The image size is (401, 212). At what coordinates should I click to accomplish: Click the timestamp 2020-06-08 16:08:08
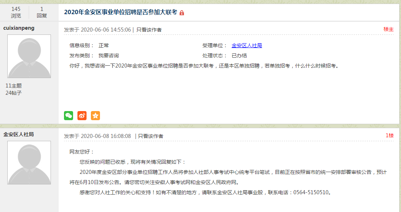click(106, 136)
